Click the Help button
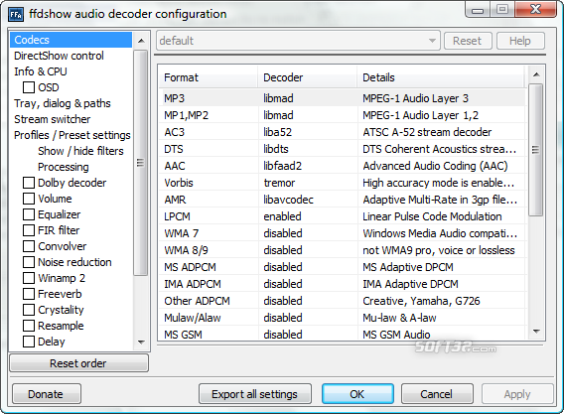 point(519,41)
